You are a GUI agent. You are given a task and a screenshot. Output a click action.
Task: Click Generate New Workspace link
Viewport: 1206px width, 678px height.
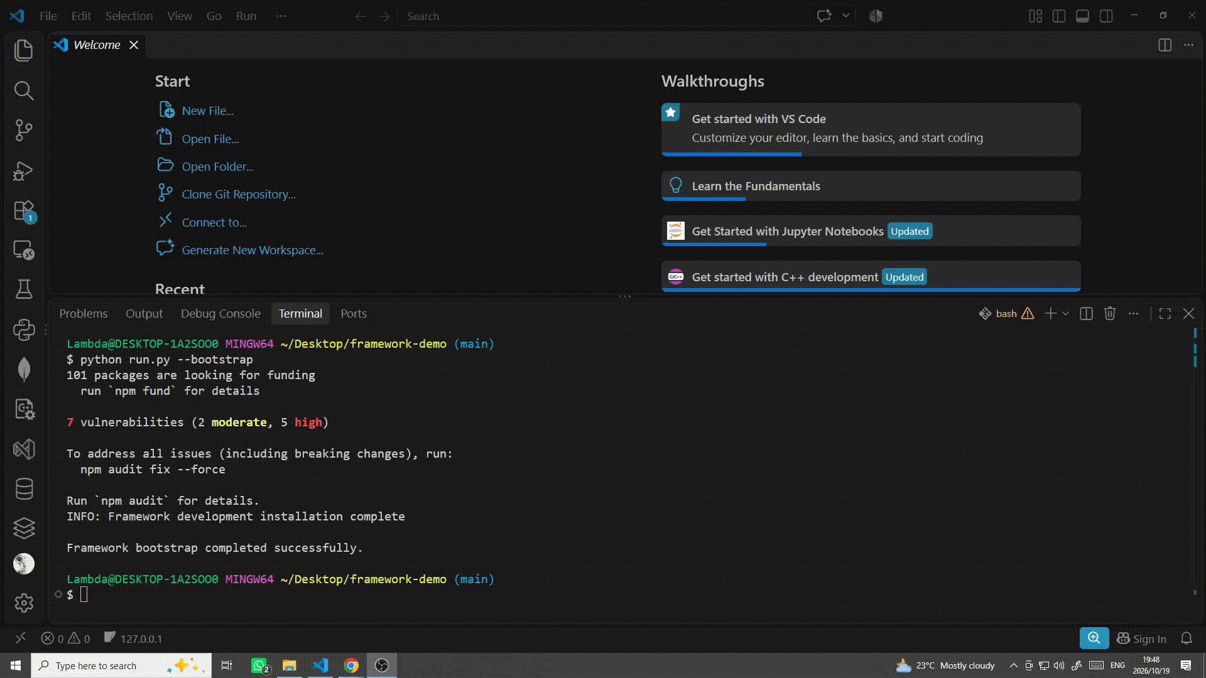[x=253, y=250]
